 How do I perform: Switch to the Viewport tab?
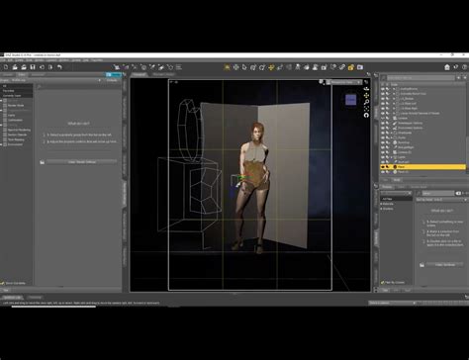click(x=140, y=75)
